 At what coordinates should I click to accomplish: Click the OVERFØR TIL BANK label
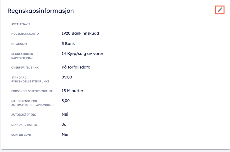25,68
